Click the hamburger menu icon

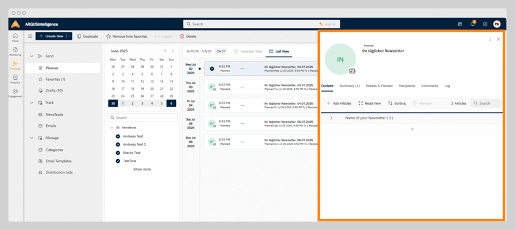[x=30, y=37]
